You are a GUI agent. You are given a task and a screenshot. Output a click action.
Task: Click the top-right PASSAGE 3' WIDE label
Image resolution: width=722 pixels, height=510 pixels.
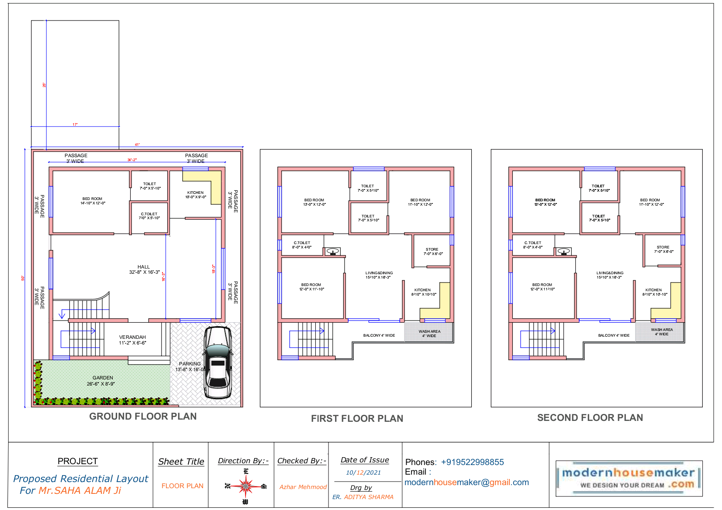pos(196,158)
